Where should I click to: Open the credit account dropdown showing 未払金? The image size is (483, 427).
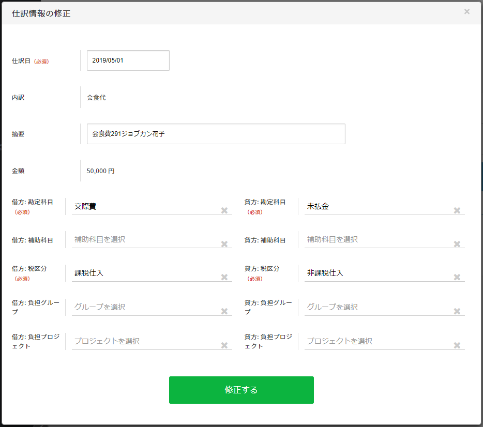coord(378,206)
